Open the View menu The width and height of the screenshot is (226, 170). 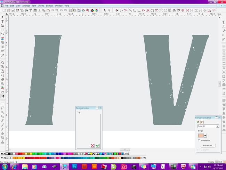(18, 6)
